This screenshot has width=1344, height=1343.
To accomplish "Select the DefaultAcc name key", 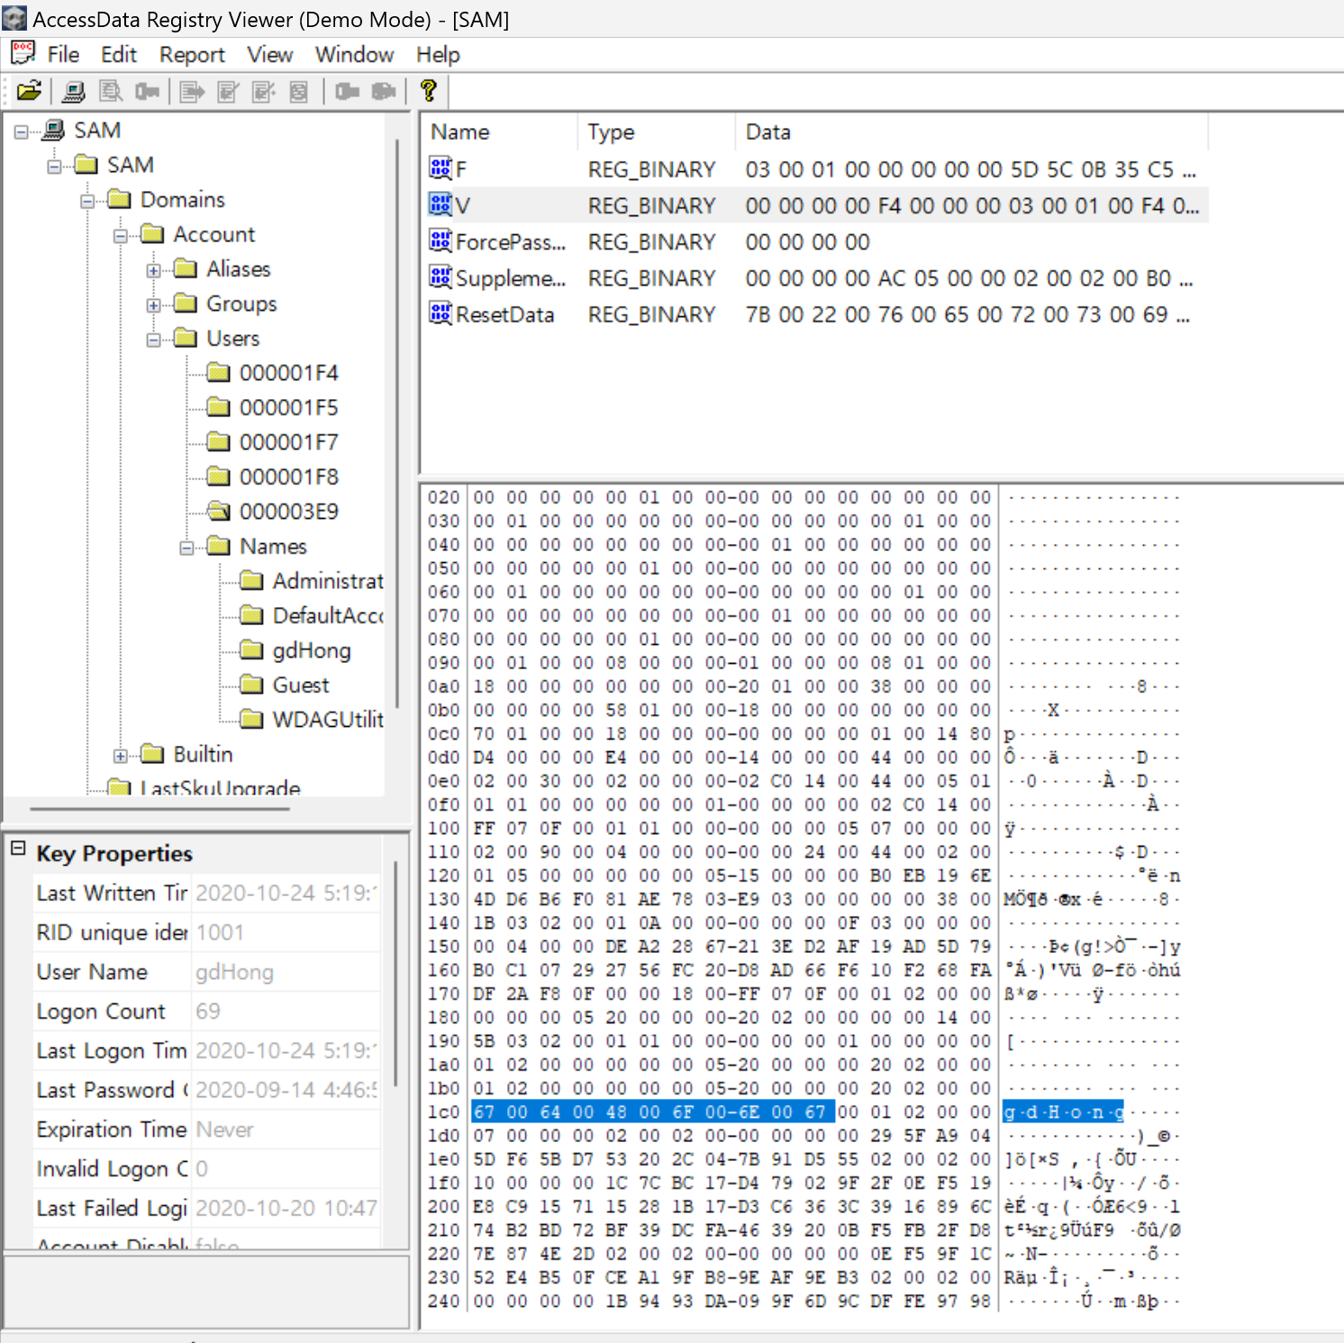I will pyautogui.click(x=328, y=615).
